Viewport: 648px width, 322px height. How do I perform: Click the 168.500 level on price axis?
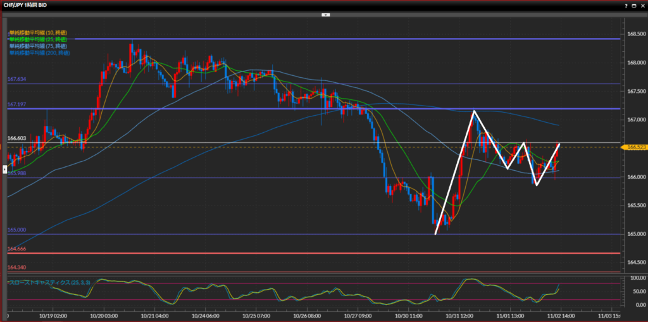pos(635,34)
